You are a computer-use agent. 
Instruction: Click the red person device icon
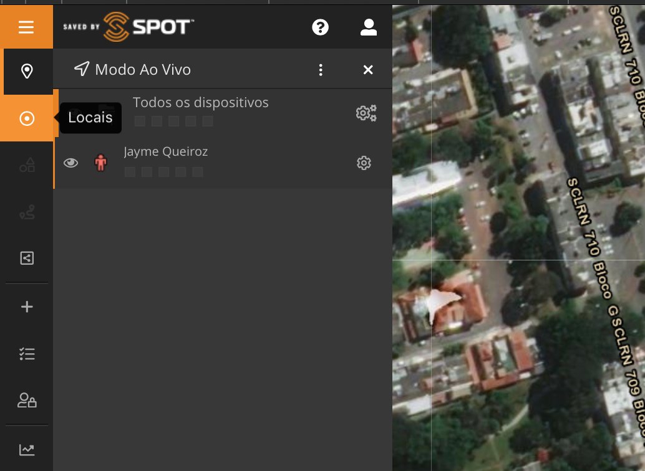tap(100, 163)
